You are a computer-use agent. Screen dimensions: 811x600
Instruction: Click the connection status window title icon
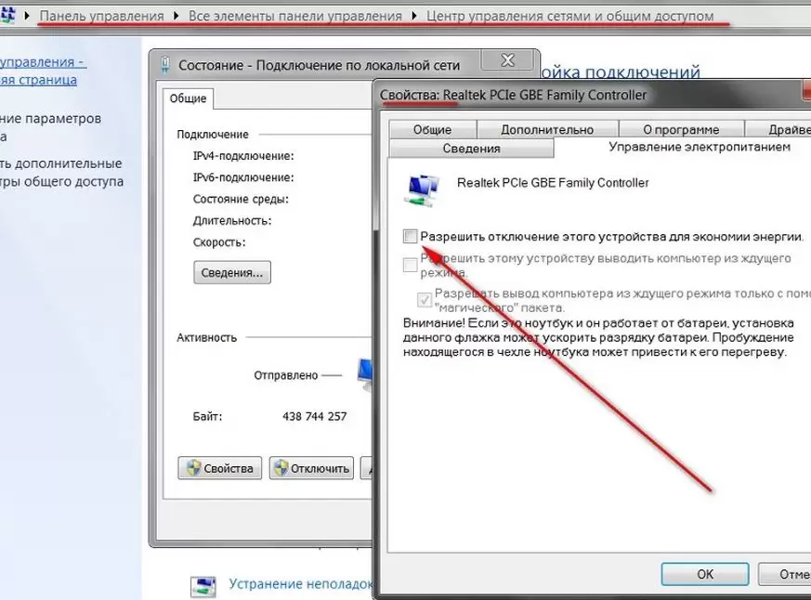tap(165, 65)
